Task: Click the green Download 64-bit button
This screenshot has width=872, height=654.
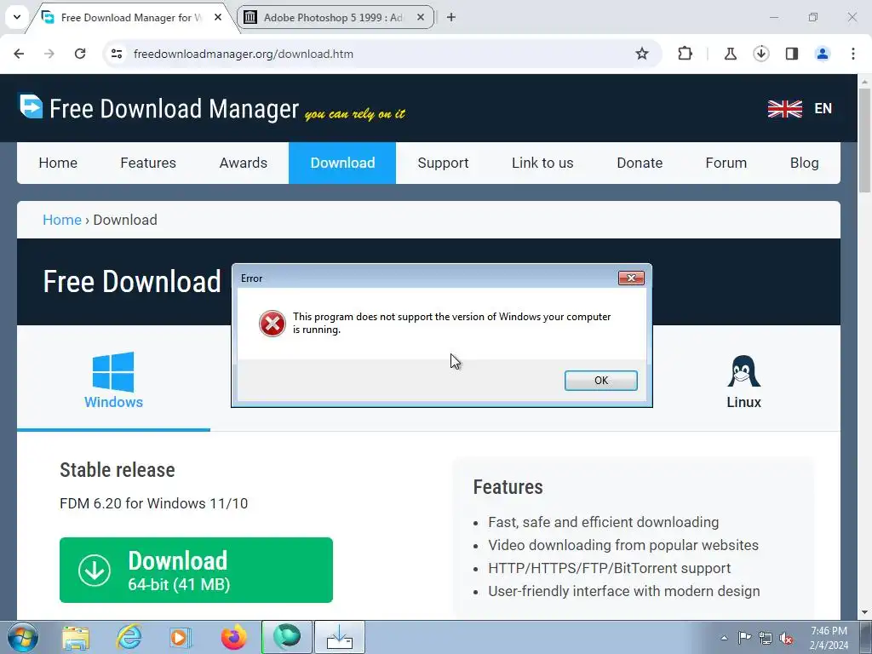Action: pyautogui.click(x=197, y=570)
